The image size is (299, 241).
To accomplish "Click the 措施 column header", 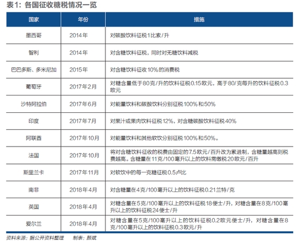I will (199, 20).
